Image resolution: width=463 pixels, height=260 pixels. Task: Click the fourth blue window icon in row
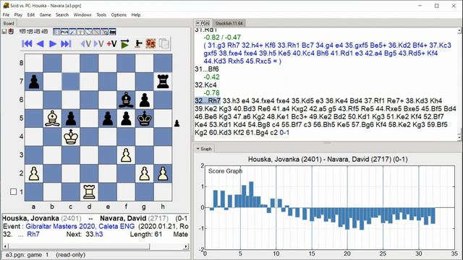coord(80,32)
